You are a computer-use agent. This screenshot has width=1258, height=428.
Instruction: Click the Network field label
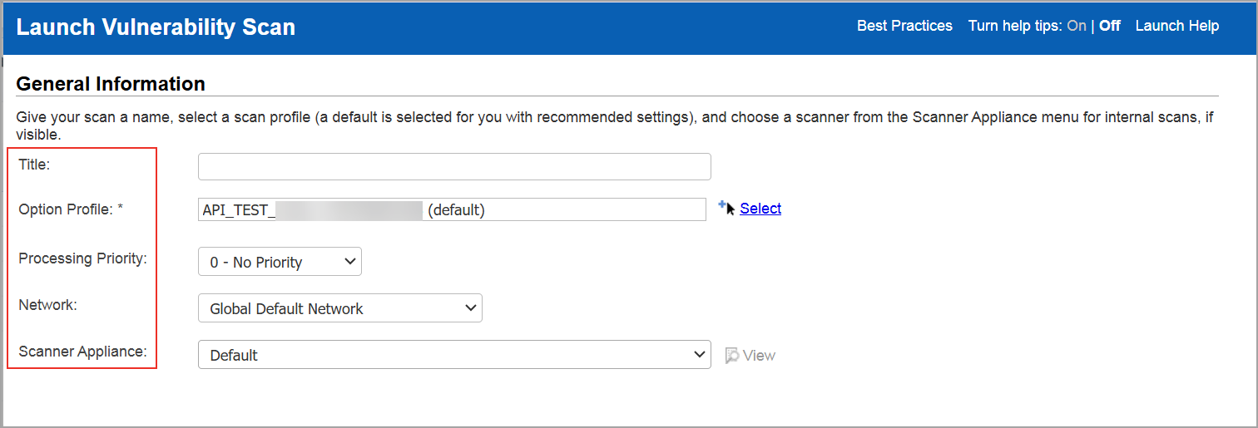click(47, 305)
